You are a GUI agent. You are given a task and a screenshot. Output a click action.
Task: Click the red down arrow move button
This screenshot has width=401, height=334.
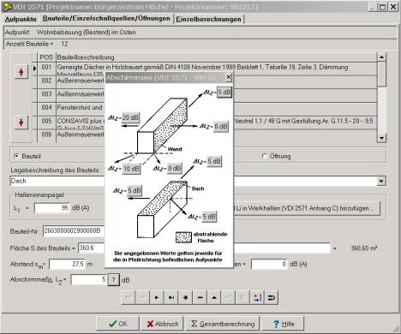pos(21,122)
